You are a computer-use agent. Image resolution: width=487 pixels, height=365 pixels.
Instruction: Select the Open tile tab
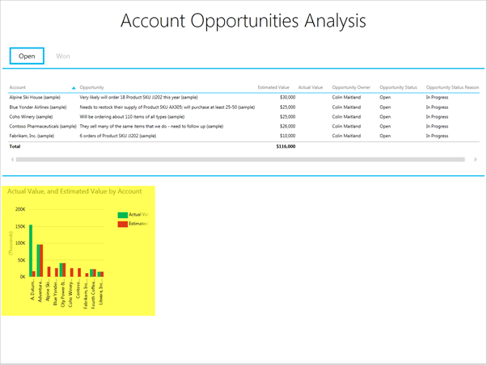coord(27,57)
